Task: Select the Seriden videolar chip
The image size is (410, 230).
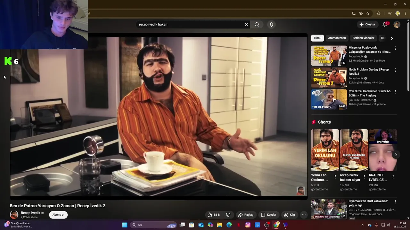Action: tap(363, 38)
